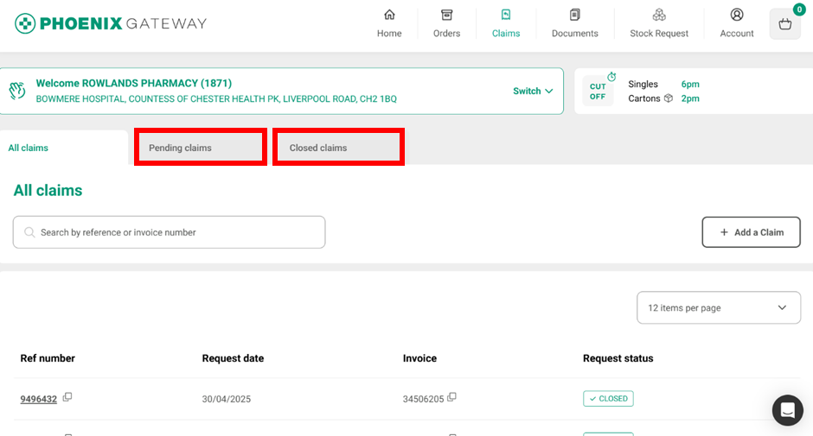Click the CLOSED status badge

pyautogui.click(x=608, y=399)
